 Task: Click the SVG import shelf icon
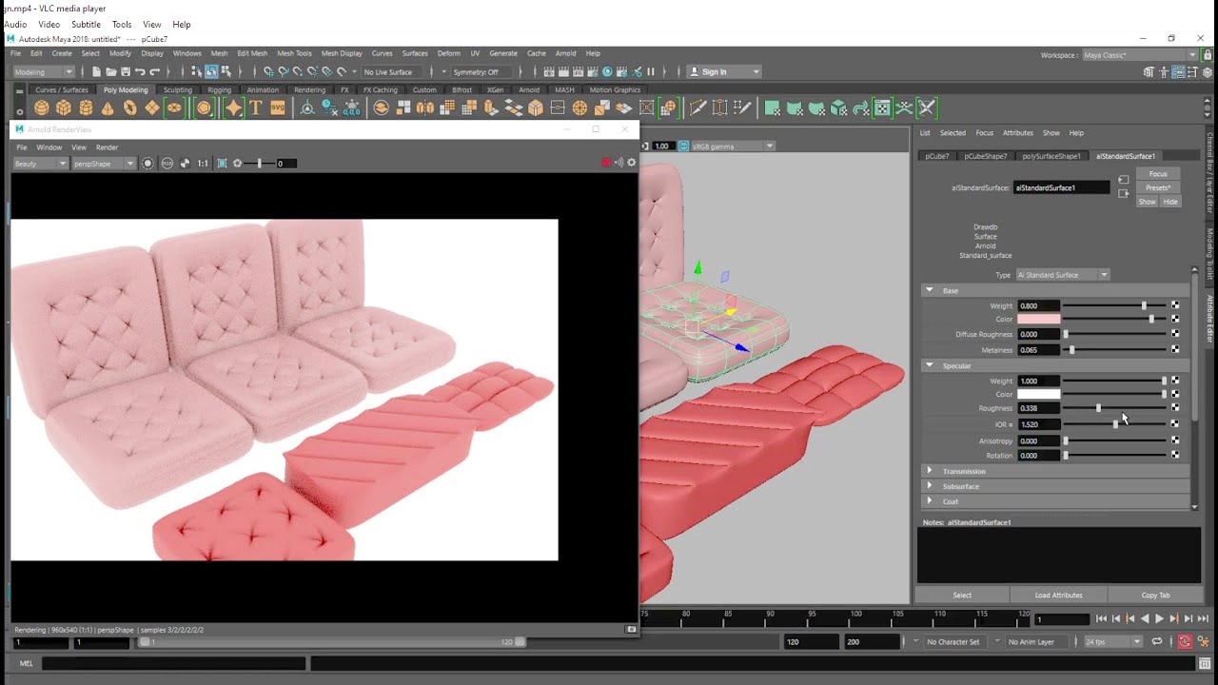[x=277, y=108]
